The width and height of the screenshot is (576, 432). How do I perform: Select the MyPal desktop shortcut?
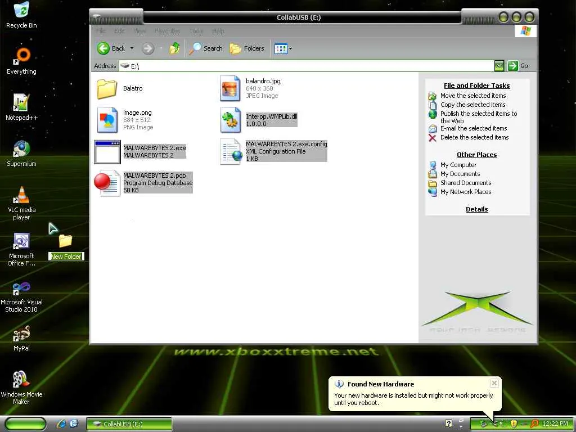21,338
